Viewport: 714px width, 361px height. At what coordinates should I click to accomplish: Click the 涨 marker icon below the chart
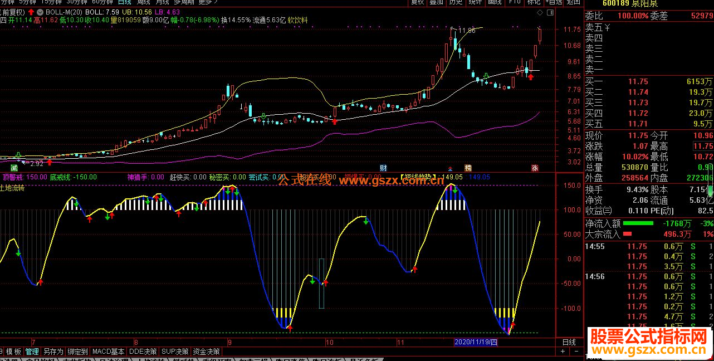tap(535, 167)
